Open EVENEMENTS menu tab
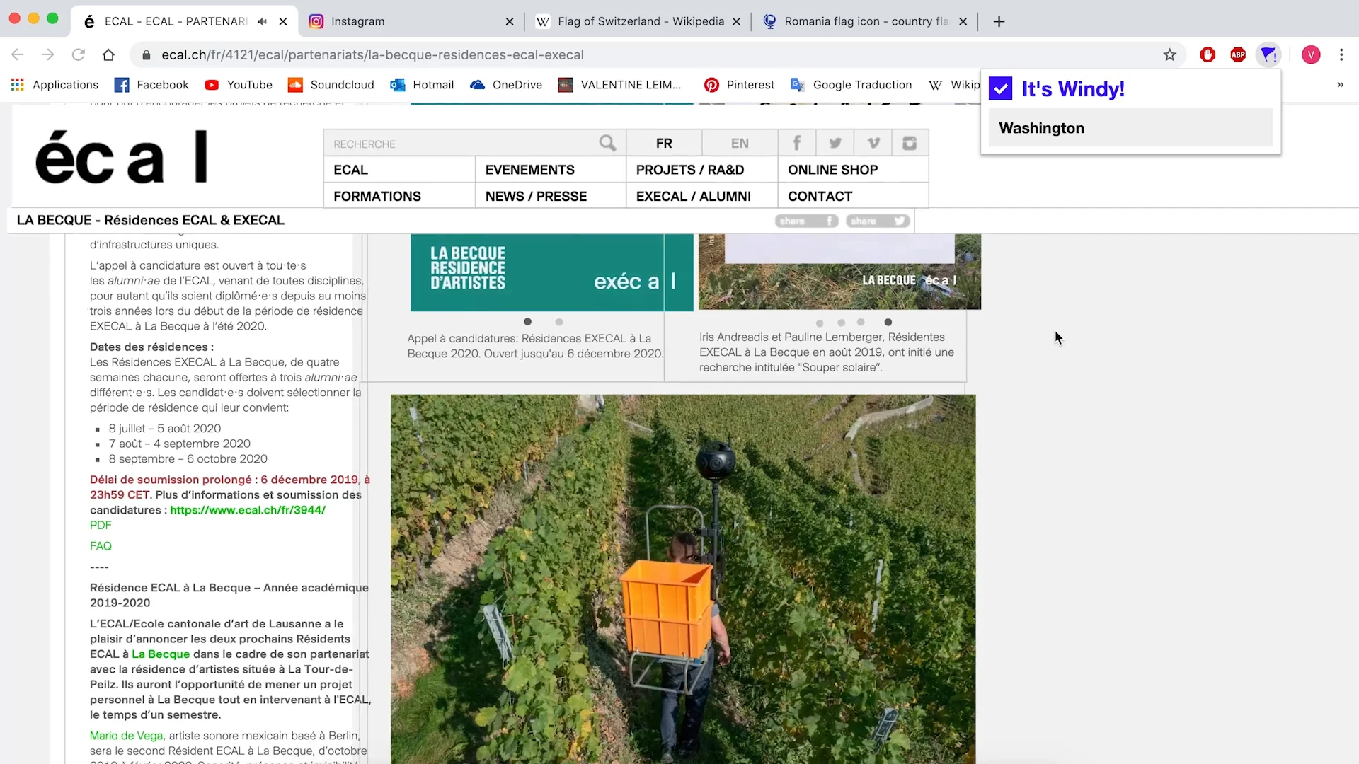 pyautogui.click(x=530, y=170)
